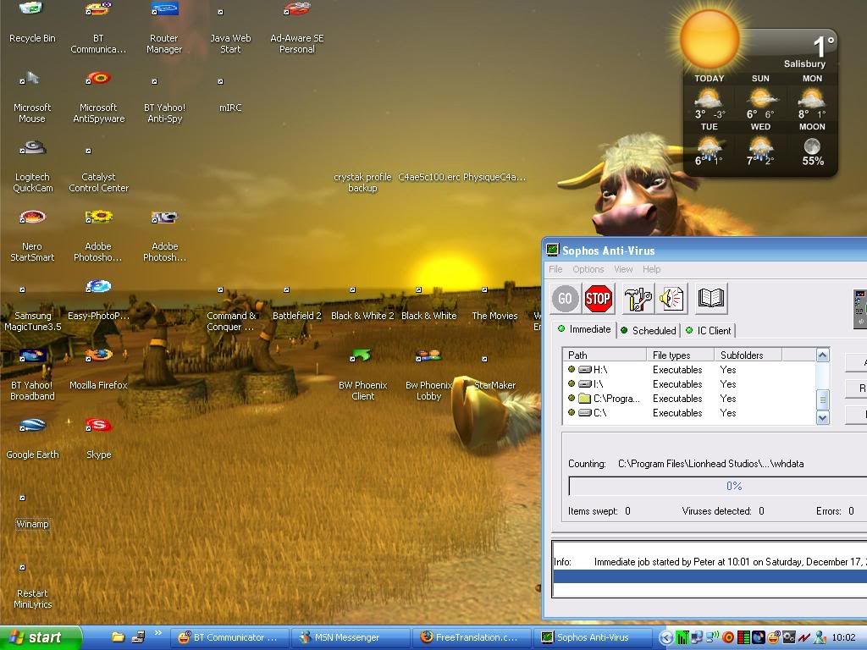Open Google Earth desktop icon
The height and width of the screenshot is (650, 867).
32,426
